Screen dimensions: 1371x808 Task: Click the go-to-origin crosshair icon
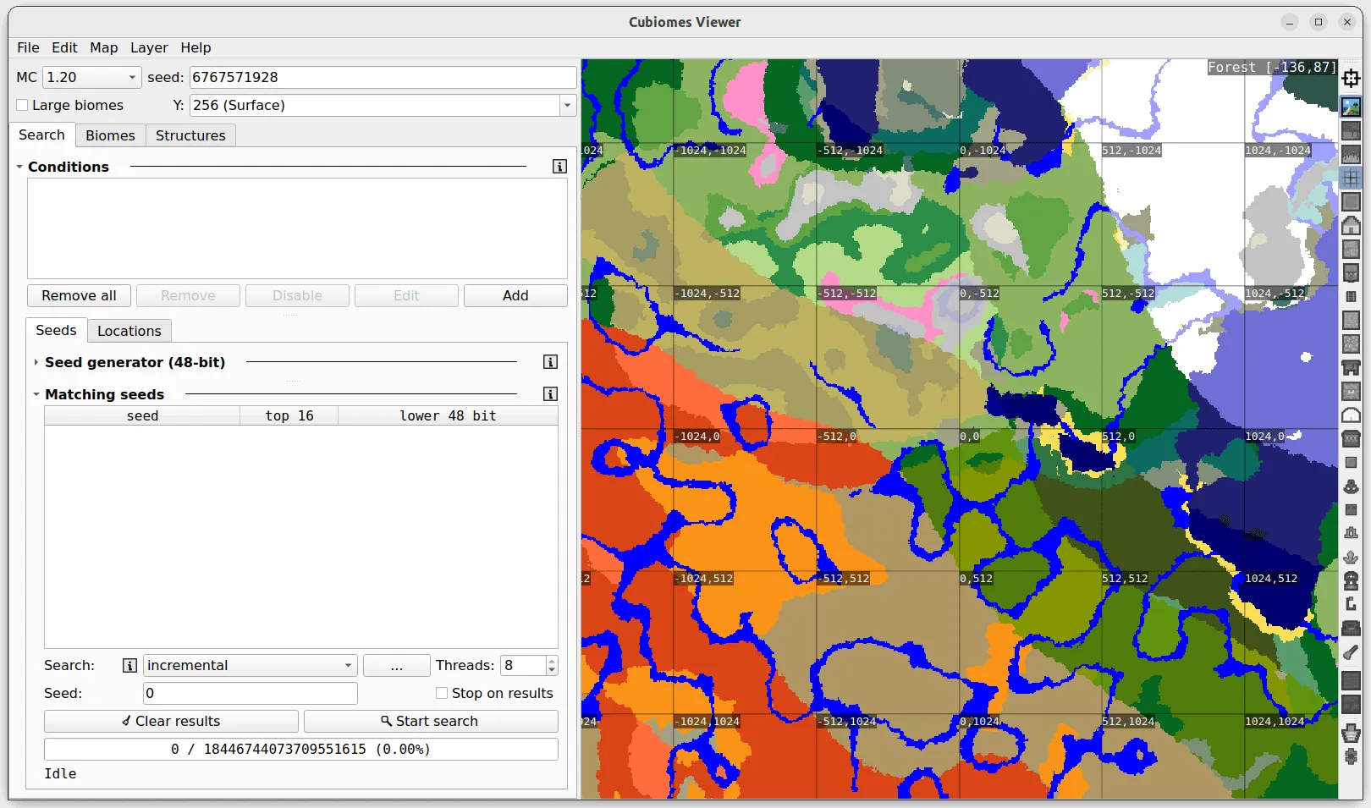pyautogui.click(x=1351, y=79)
